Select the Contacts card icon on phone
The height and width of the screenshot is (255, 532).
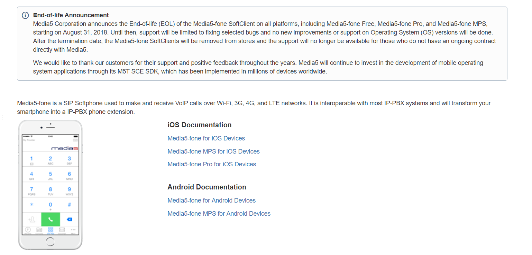[39, 230]
